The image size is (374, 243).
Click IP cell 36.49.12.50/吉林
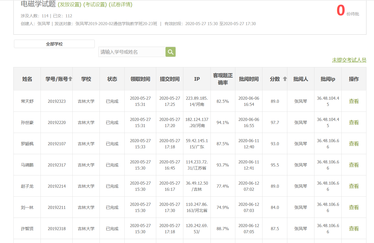pos(197,186)
